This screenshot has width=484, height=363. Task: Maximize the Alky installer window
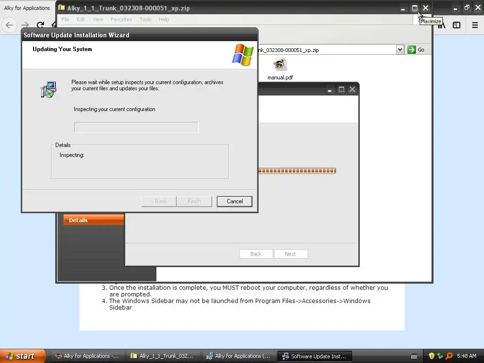[341, 89]
